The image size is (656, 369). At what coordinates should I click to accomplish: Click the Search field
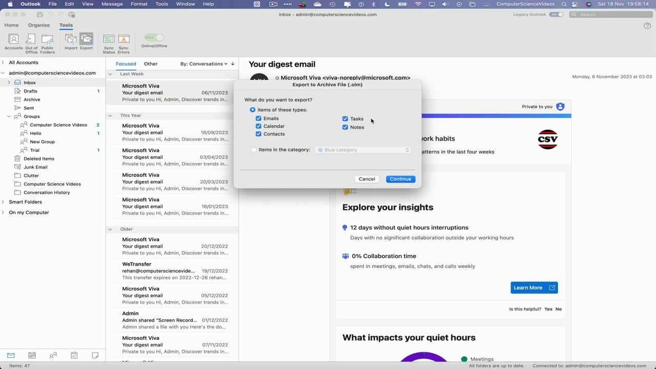coord(610,14)
